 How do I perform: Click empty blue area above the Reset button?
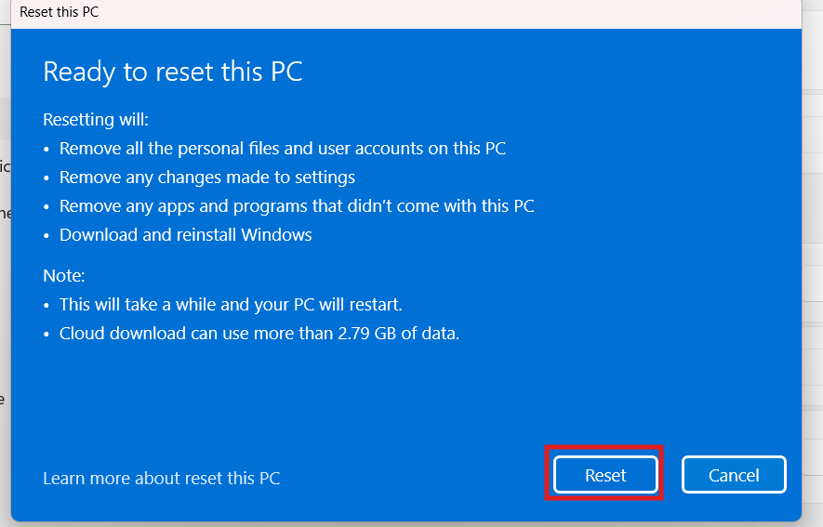(x=605, y=399)
